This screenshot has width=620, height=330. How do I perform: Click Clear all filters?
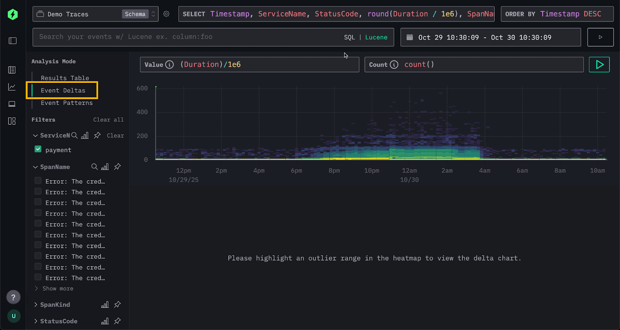pos(108,120)
